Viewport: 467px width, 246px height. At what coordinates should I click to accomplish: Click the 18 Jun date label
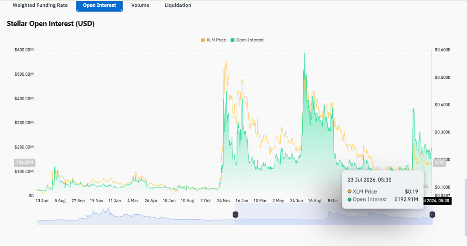[x=169, y=201]
